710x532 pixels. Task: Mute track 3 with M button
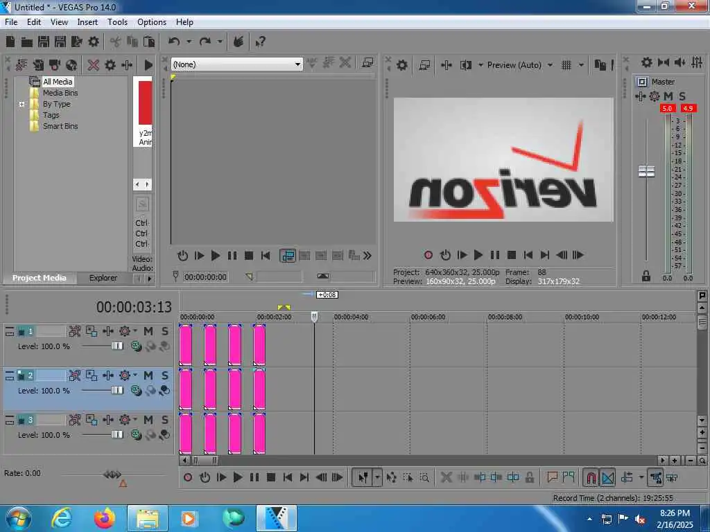pyautogui.click(x=148, y=420)
